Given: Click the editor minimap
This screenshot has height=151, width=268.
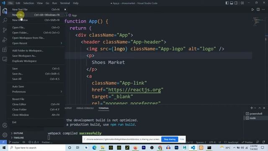Looking at the screenshot, I should tap(258, 21).
